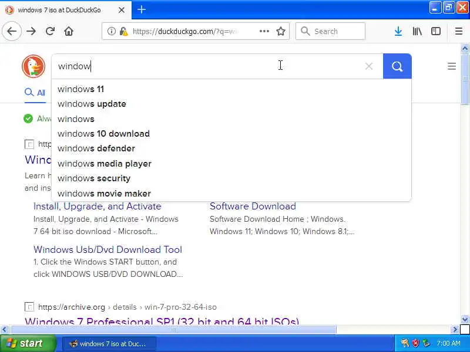
Task: Click the archive.org result favicon
Action: coord(29,307)
